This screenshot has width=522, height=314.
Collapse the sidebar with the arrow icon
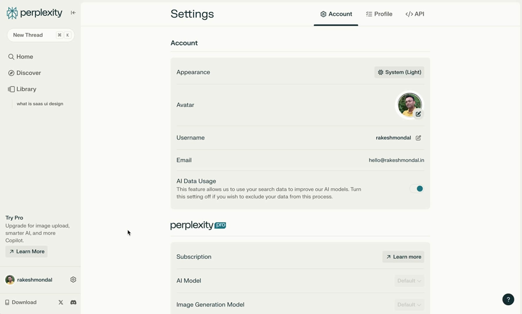click(73, 13)
